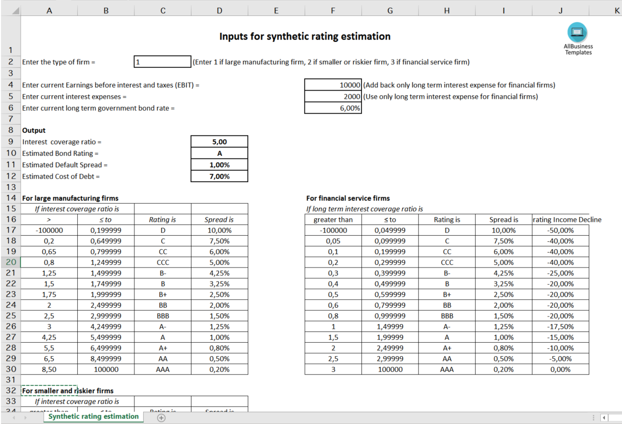Viewport: 622px width, 424px height.
Task: Click the previous sheet navigation arrow
Action: coord(13,417)
